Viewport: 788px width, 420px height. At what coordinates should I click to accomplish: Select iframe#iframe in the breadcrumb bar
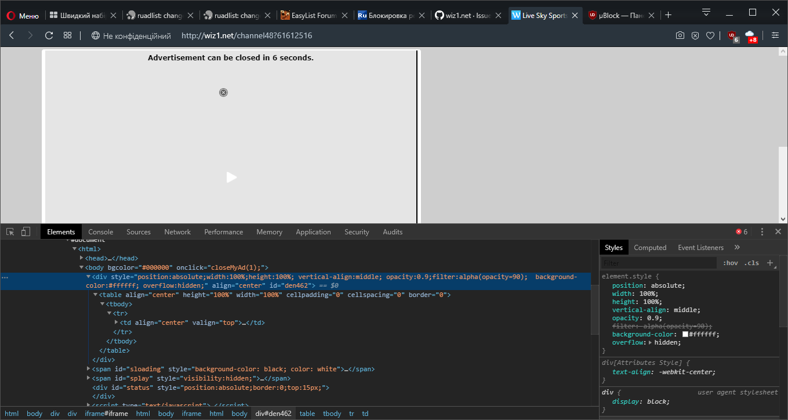click(x=106, y=414)
